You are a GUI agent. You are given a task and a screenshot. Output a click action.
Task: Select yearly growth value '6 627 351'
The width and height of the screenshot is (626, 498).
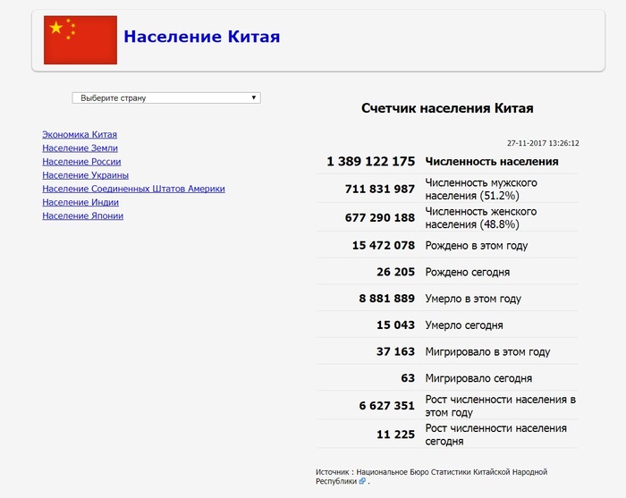click(x=387, y=405)
